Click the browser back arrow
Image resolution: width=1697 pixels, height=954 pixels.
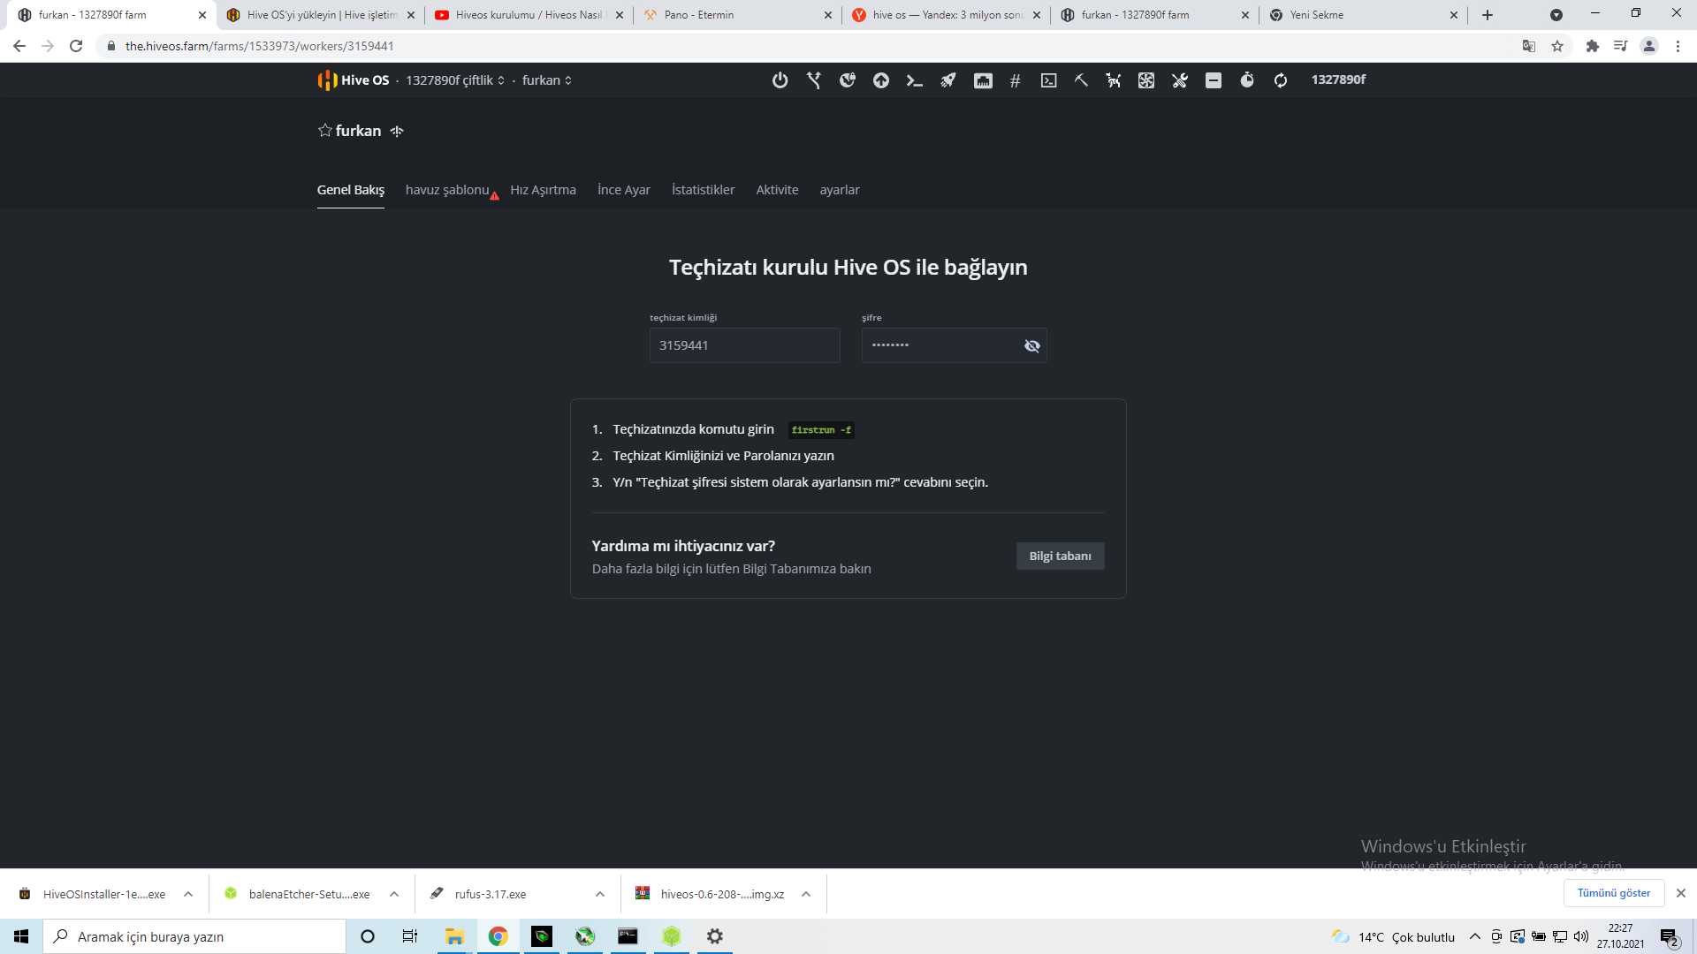click(x=19, y=46)
